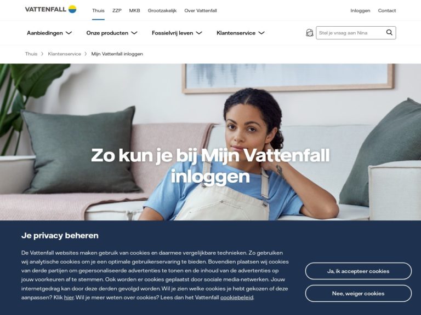Accept cookies with Ja, ik accepteer cookies
This screenshot has height=315, width=421.
358,271
